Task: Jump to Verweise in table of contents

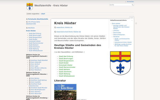Action: [116, 37]
